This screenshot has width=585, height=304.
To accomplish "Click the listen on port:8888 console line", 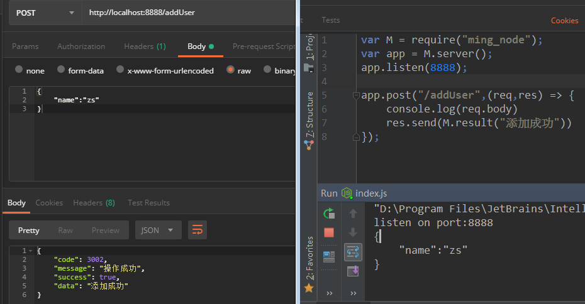I will coord(433,223).
